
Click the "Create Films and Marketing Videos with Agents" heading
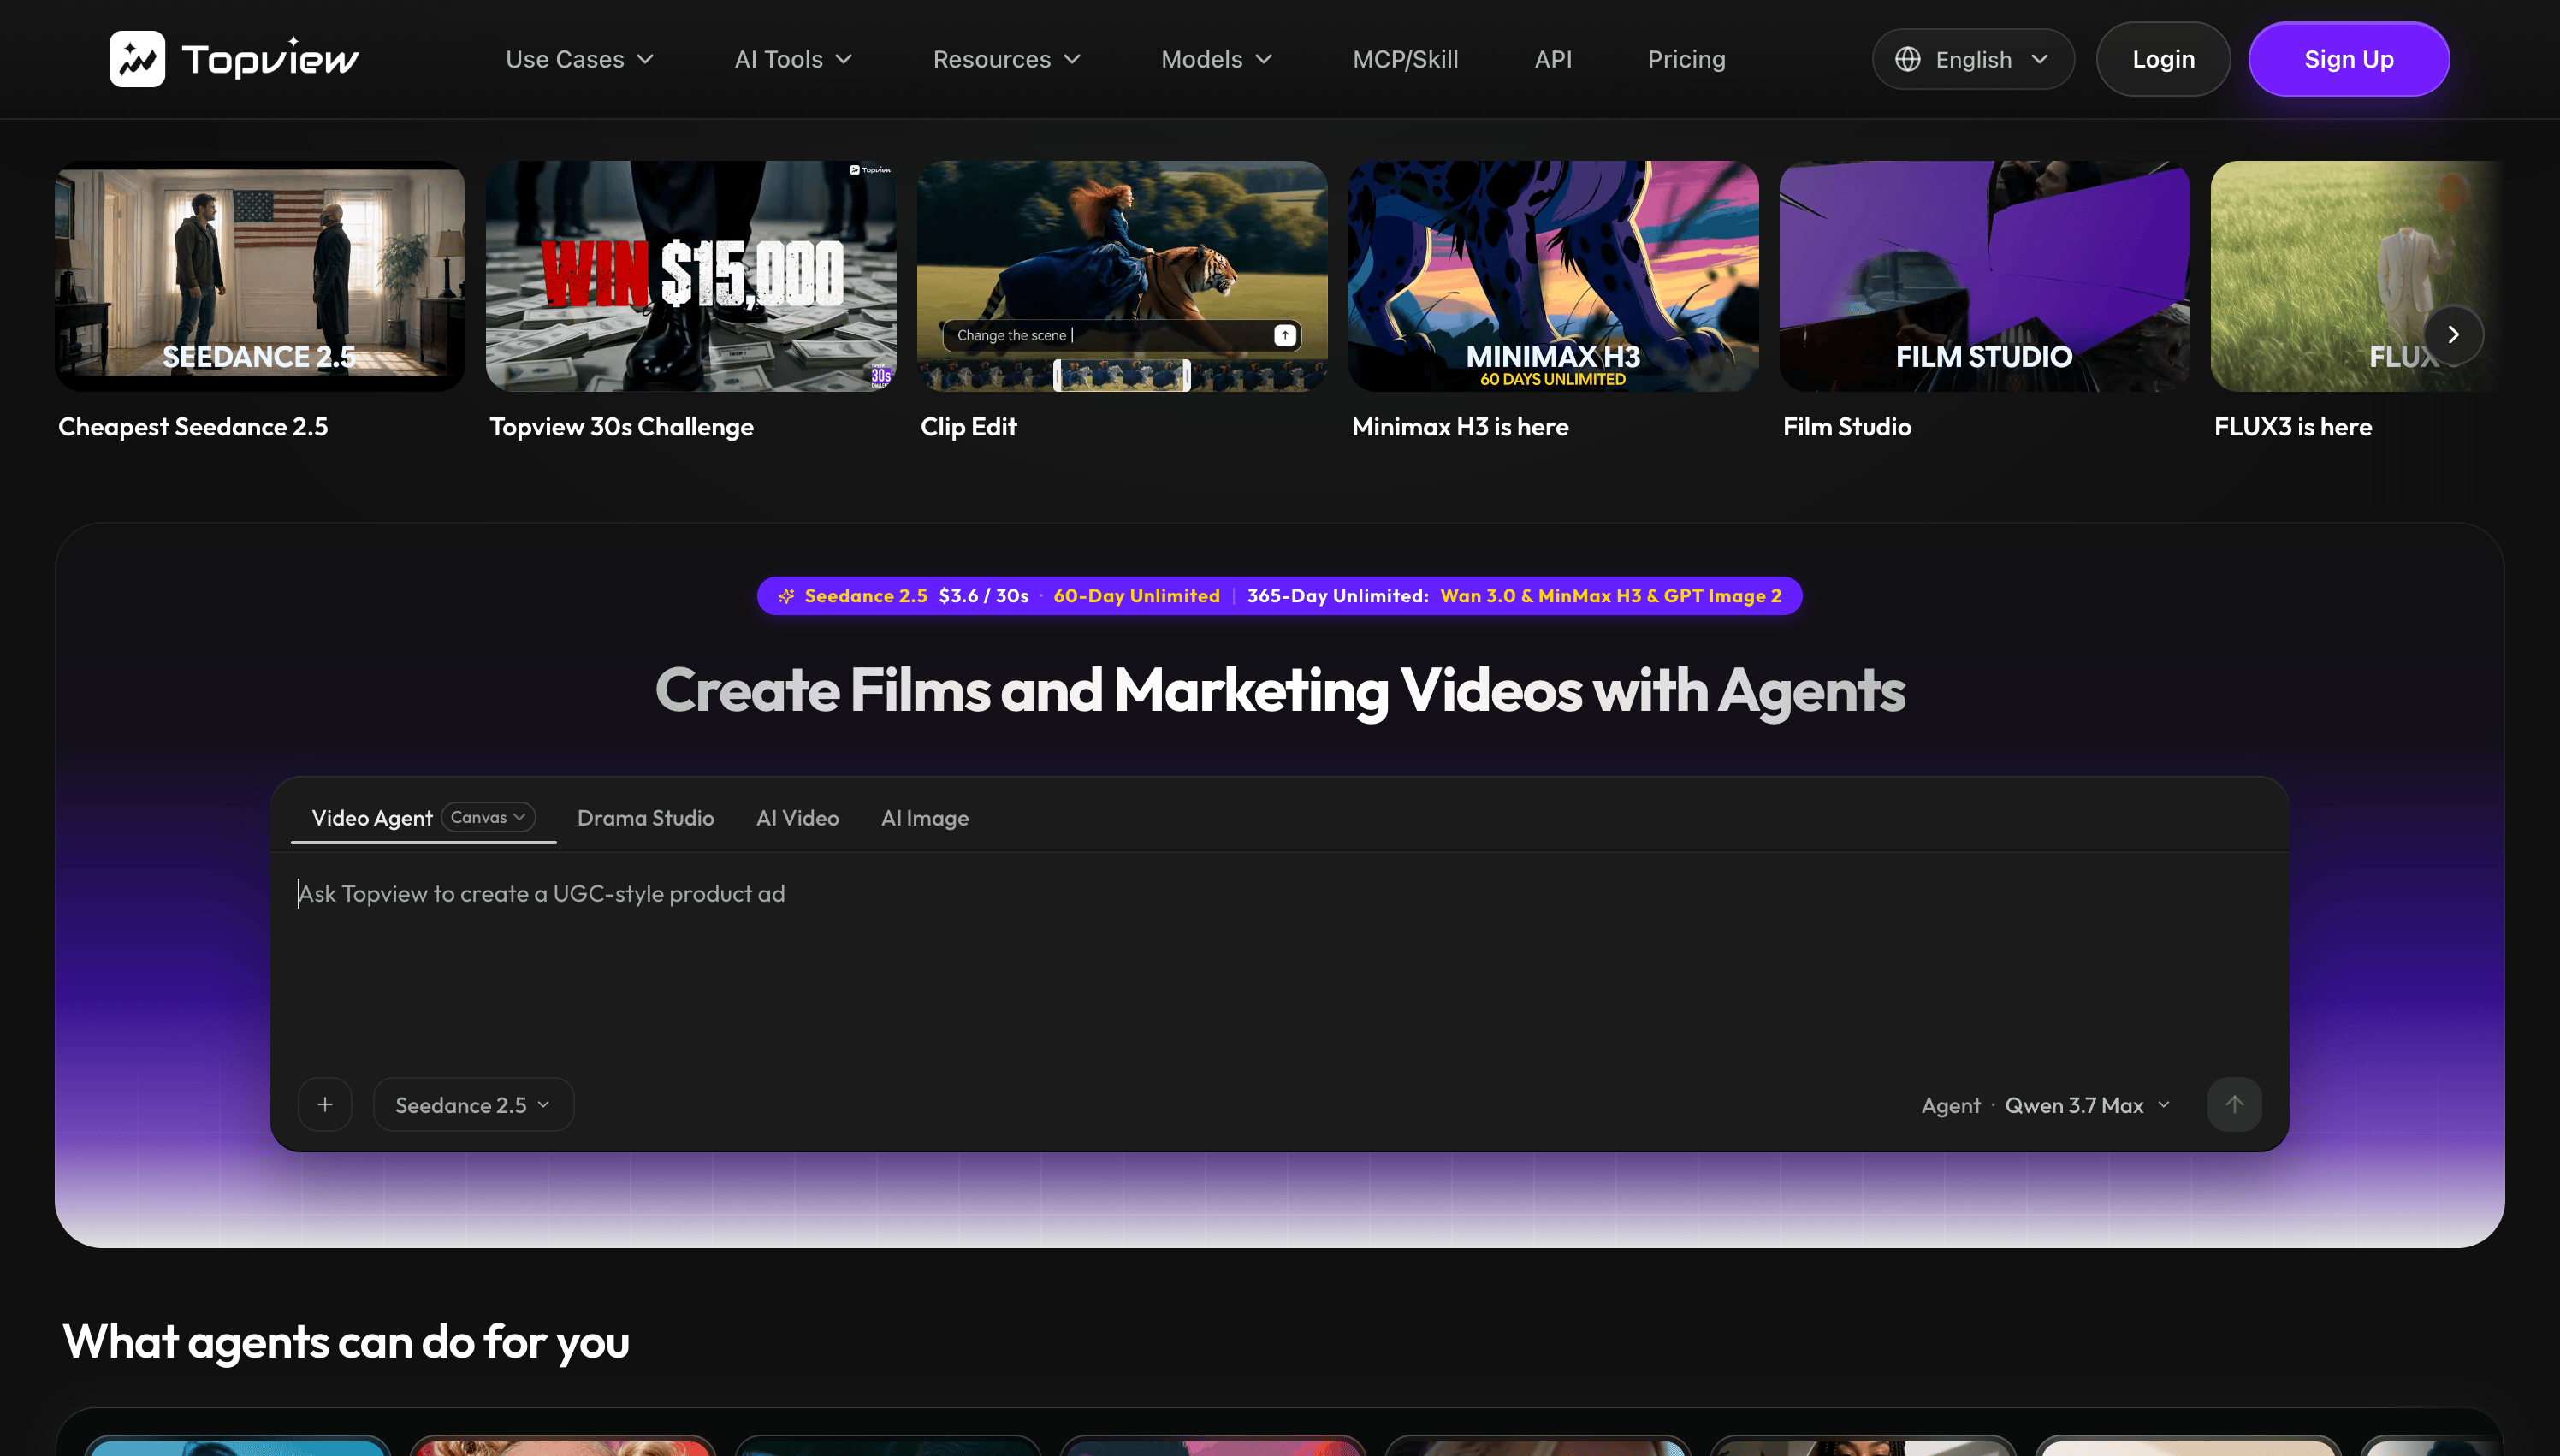[x=1280, y=690]
